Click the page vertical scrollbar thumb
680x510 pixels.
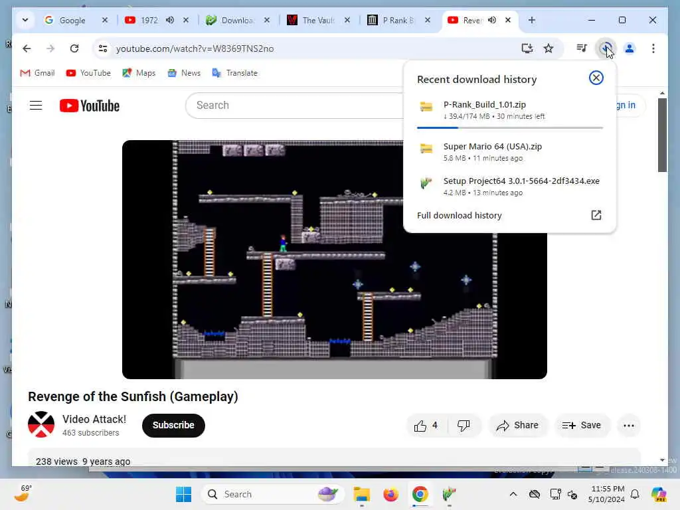(x=662, y=135)
